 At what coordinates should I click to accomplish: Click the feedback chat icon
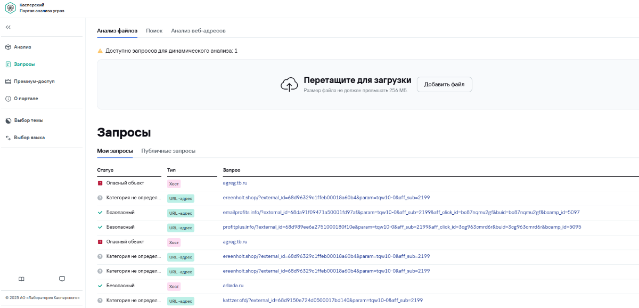[x=62, y=279]
